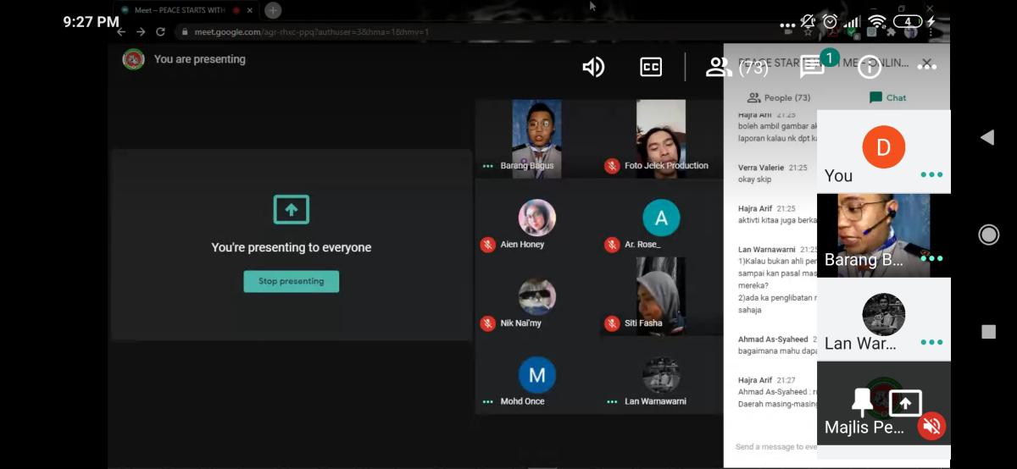
Task: Reload page with browser refresh icon
Action: (160, 32)
